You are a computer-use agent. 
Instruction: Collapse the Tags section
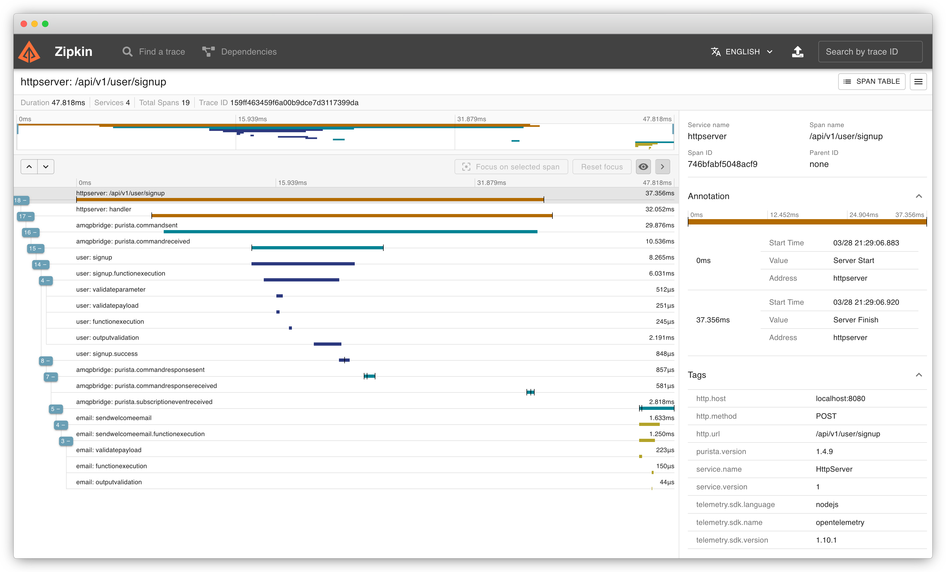pyautogui.click(x=918, y=375)
